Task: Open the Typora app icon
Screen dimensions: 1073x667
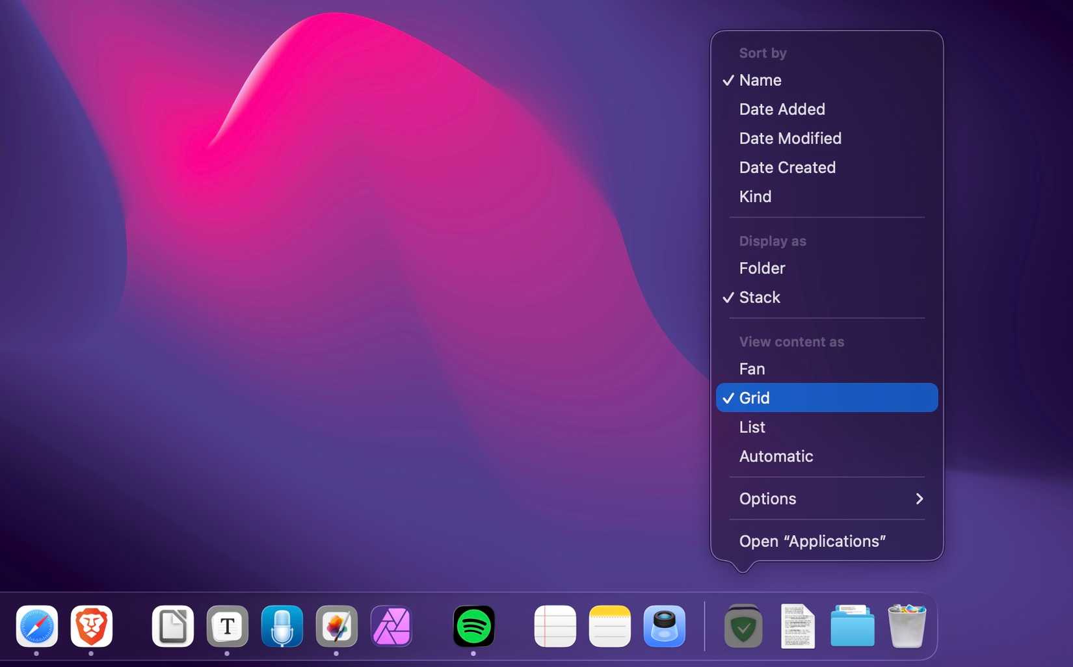Action: click(x=227, y=626)
